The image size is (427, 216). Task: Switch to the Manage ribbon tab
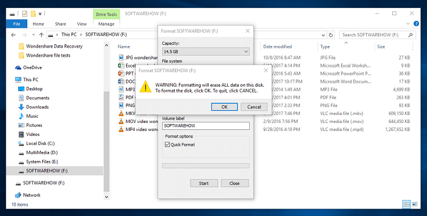coord(106,24)
